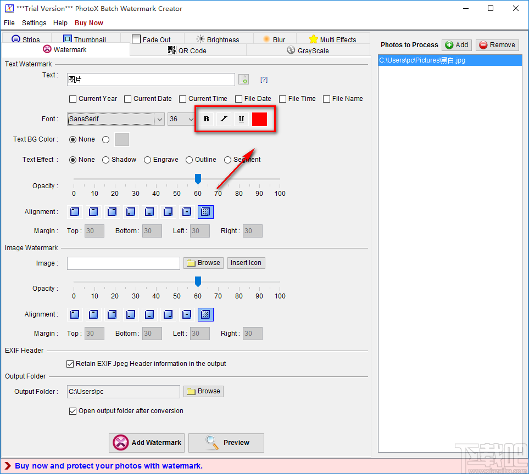Image resolution: width=529 pixels, height=474 pixels.
Task: Browse for the output folder
Action: pyautogui.click(x=203, y=391)
